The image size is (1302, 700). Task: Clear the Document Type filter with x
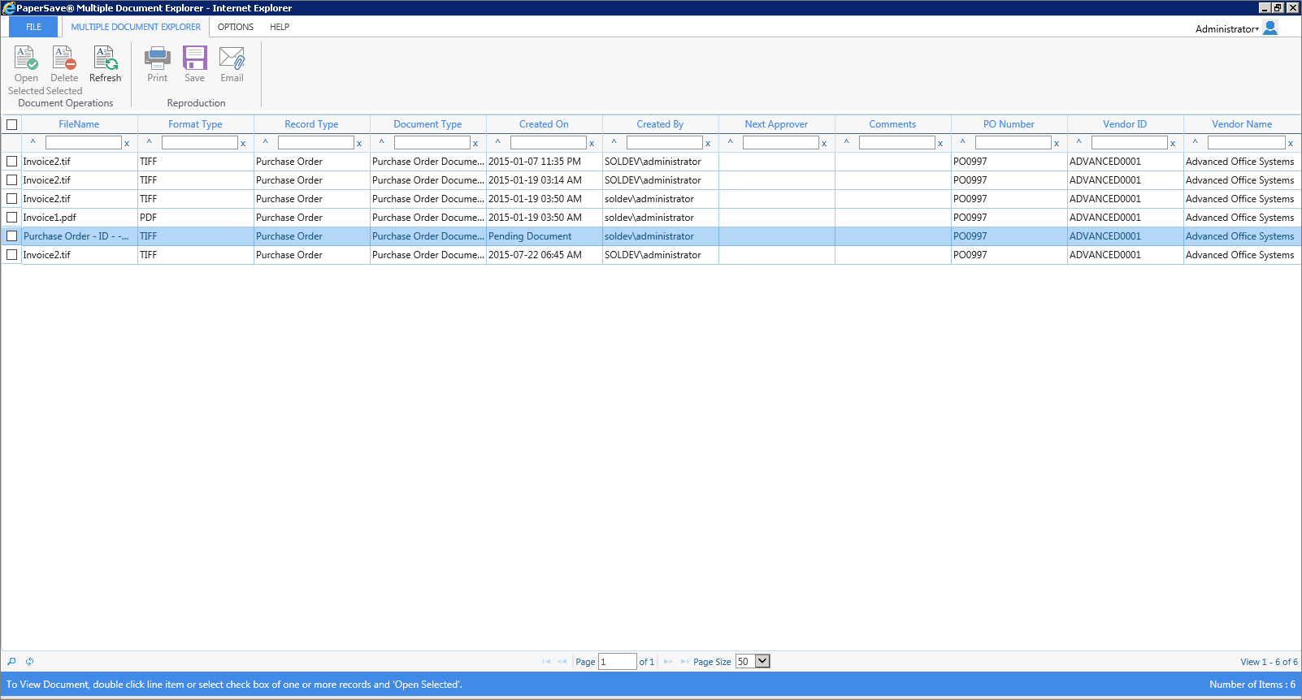475,144
